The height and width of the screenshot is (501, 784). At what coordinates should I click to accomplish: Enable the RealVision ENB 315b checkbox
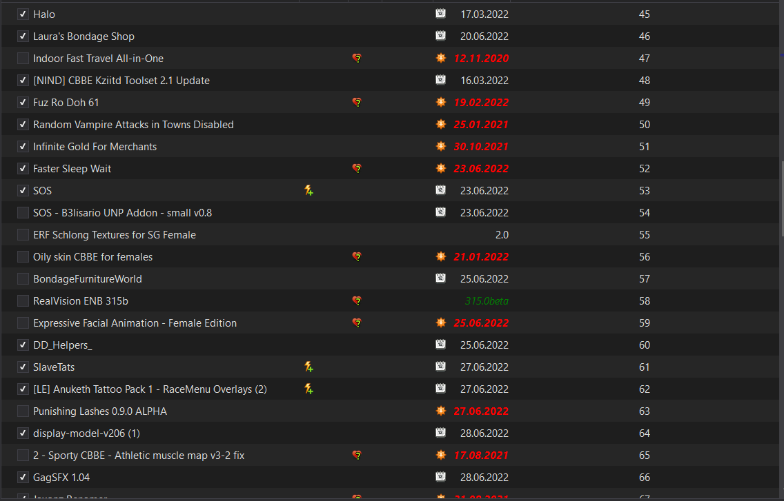click(23, 300)
